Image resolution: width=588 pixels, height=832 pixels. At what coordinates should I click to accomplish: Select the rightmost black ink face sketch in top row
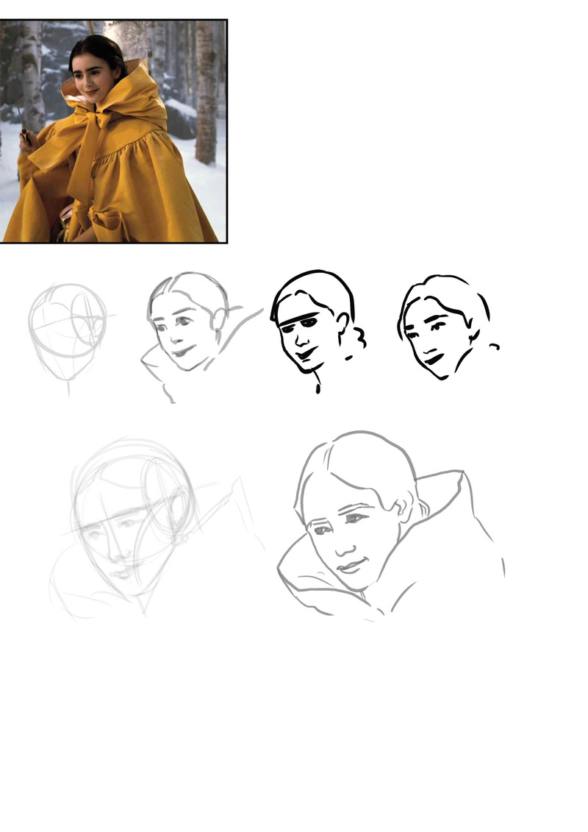pyautogui.click(x=448, y=327)
